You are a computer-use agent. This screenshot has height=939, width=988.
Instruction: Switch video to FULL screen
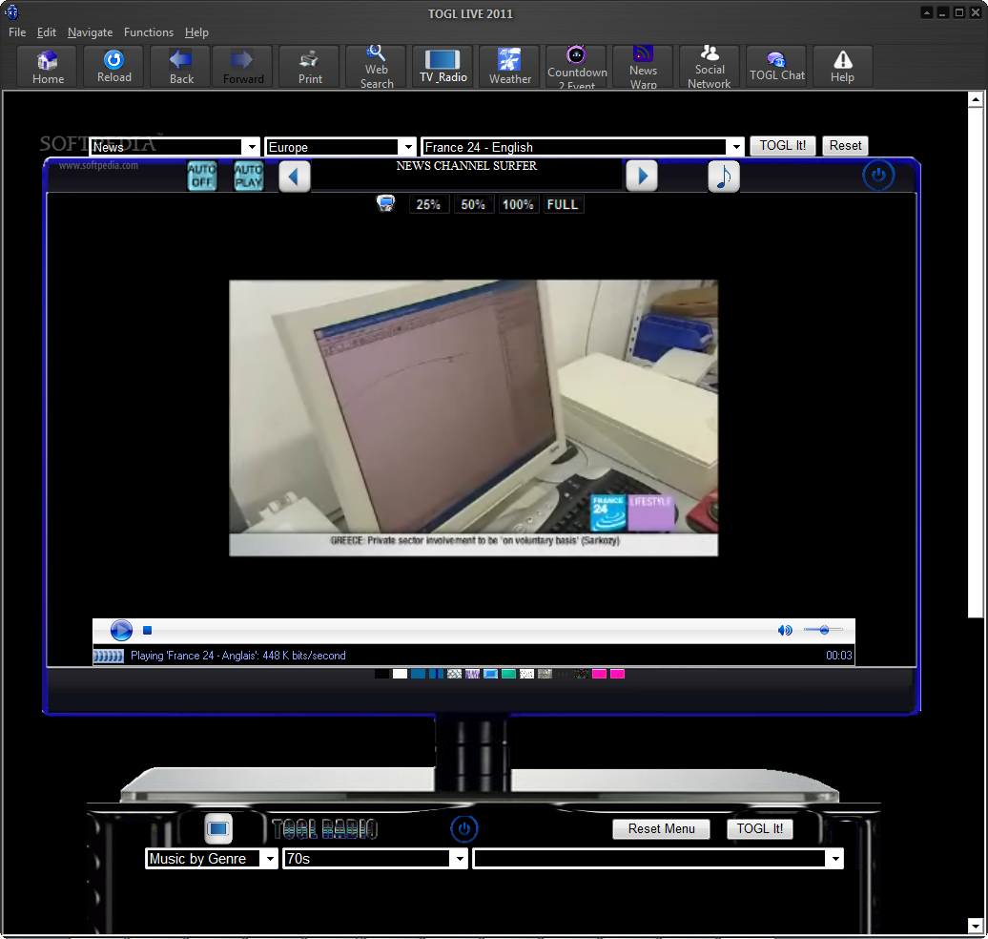(563, 204)
